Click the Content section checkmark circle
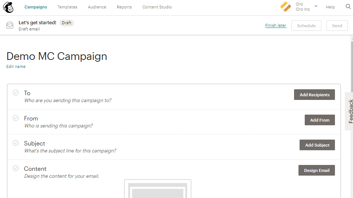 (x=15, y=168)
